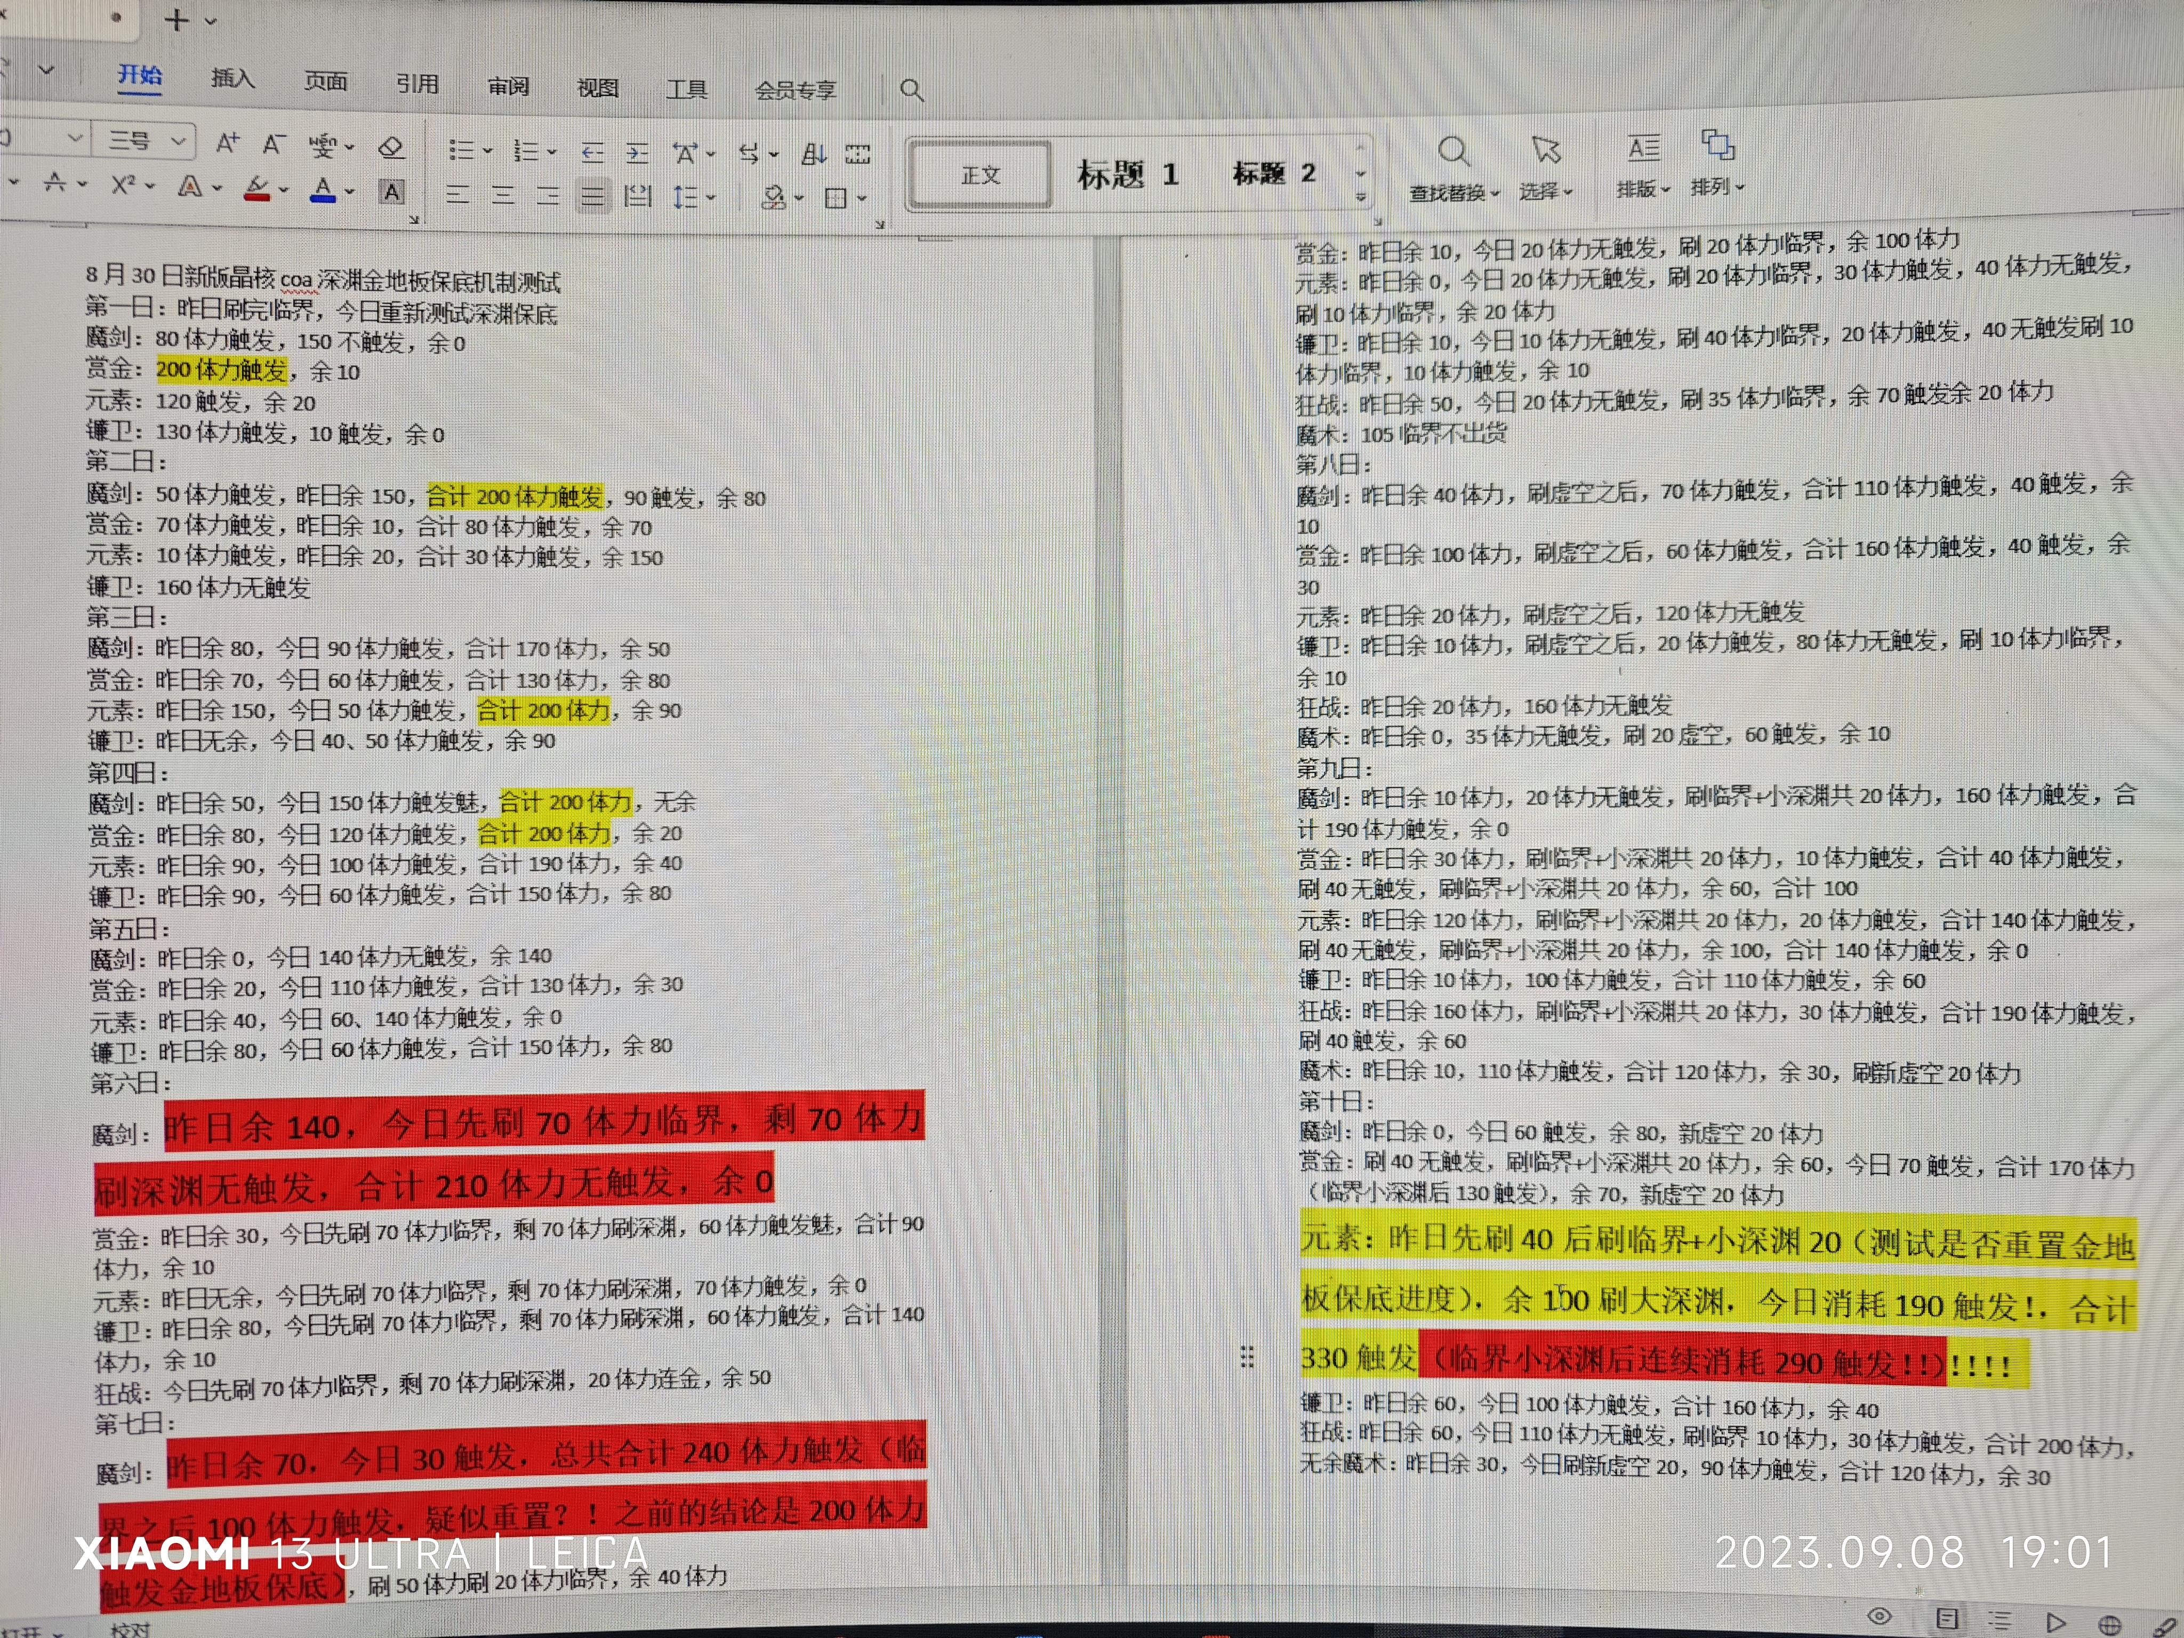2184x1638 pixels.
Task: Select the highlight color tool
Action: pyautogui.click(x=256, y=188)
